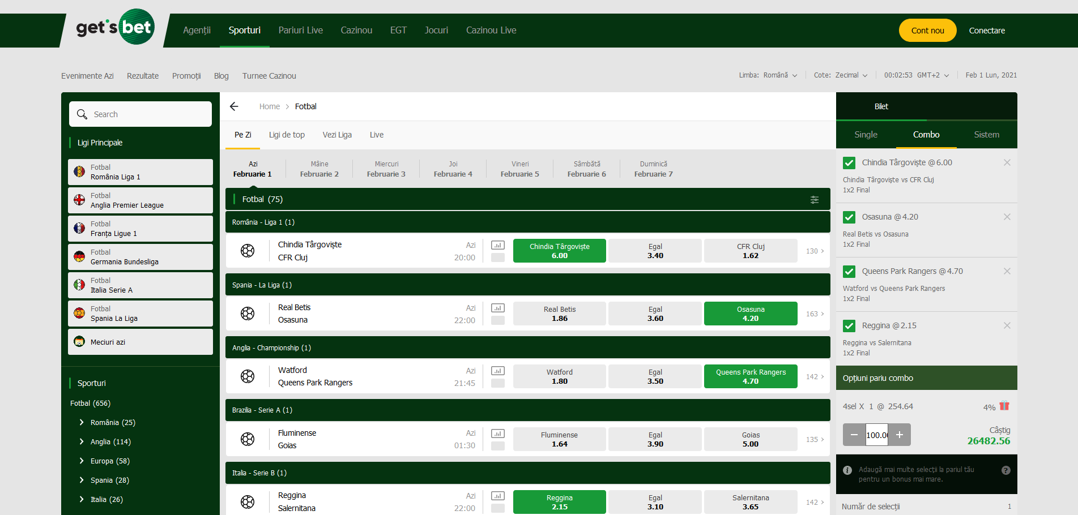Viewport: 1078px width, 515px height.
Task: Open statistics chart icon for Fluminense match
Action: pos(498,434)
